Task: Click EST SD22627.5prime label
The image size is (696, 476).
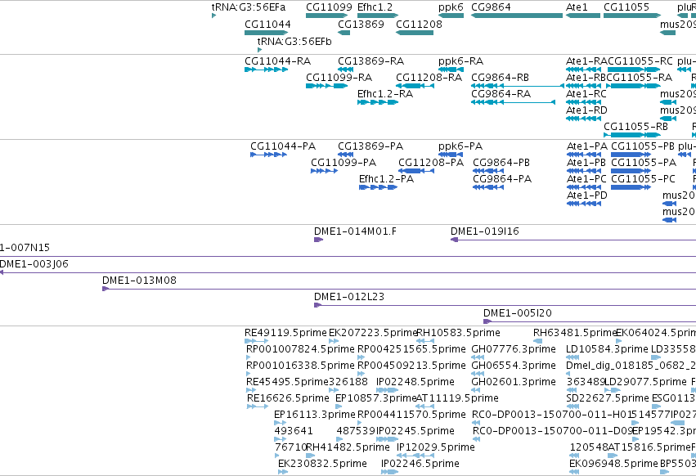Action: 607,398
